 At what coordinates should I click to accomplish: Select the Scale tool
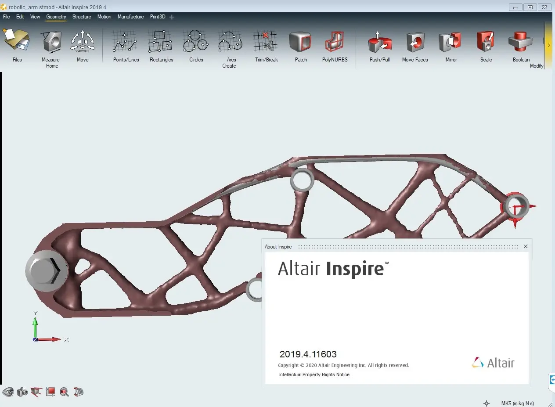click(x=486, y=42)
